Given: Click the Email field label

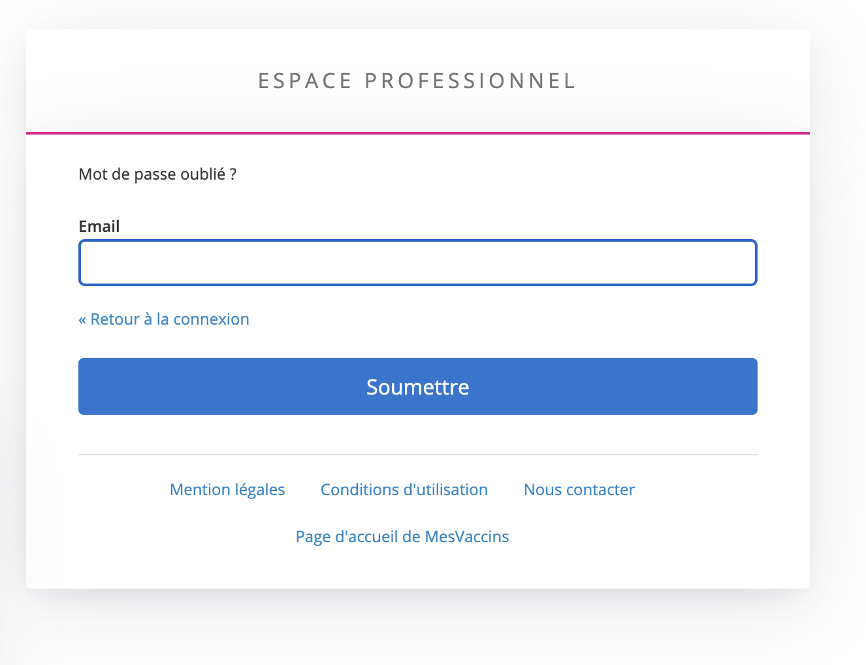Looking at the screenshot, I should click(x=99, y=227).
